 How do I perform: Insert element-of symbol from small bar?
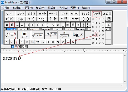click(22, 25)
